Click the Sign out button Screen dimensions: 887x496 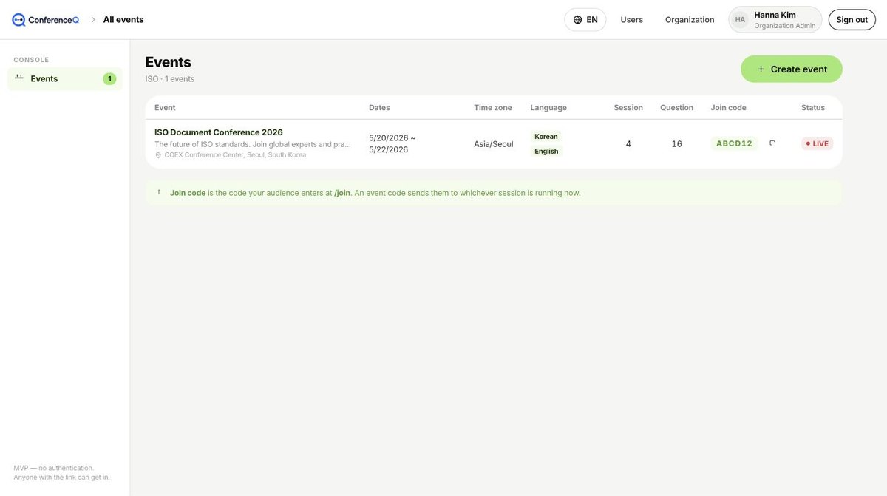852,20
